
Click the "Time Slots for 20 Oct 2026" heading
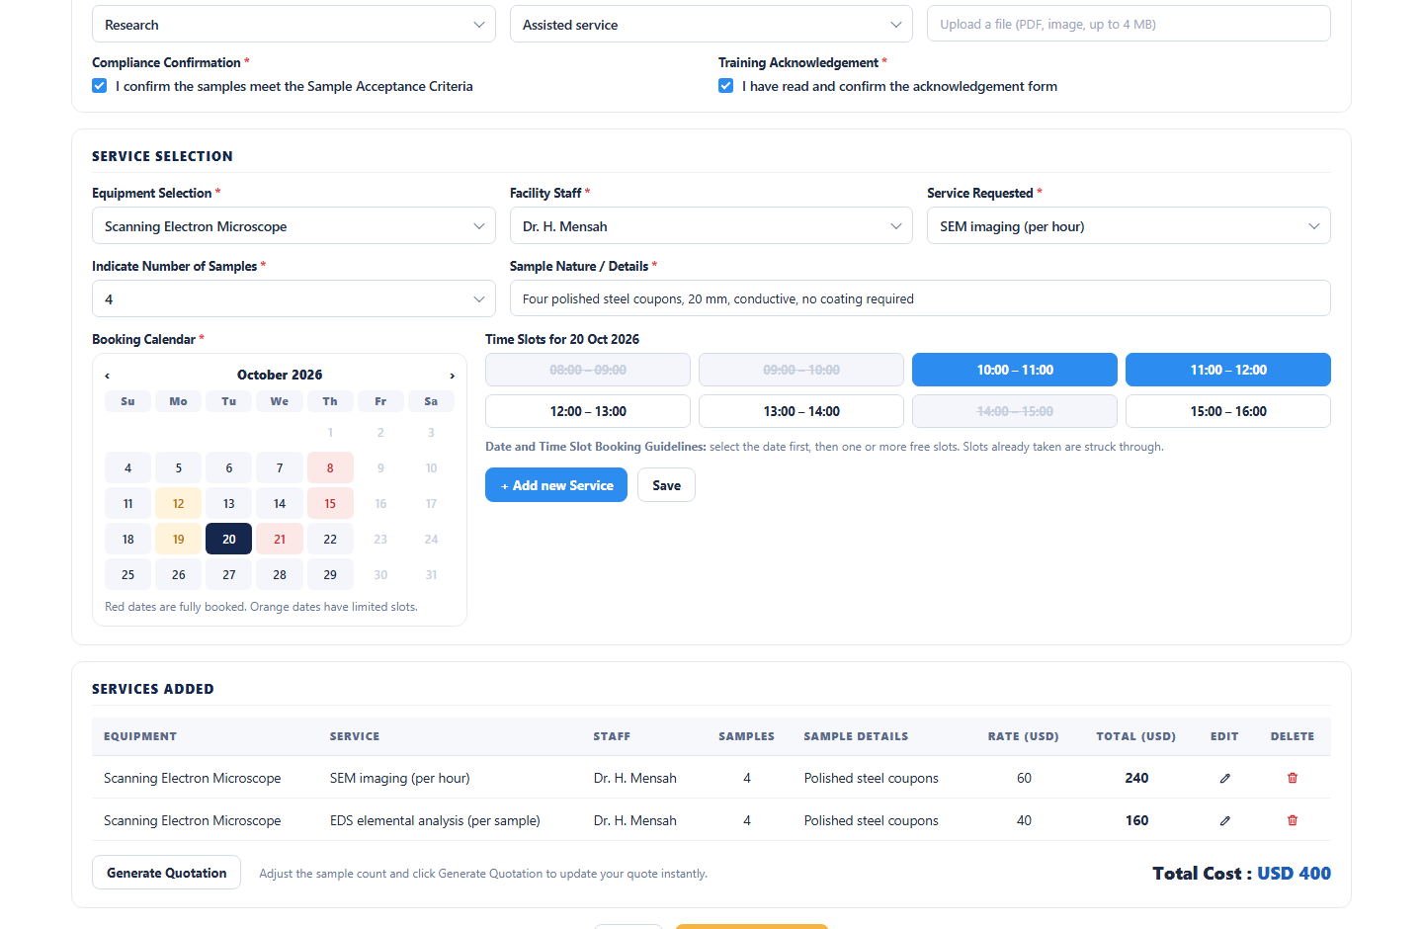[x=562, y=339]
